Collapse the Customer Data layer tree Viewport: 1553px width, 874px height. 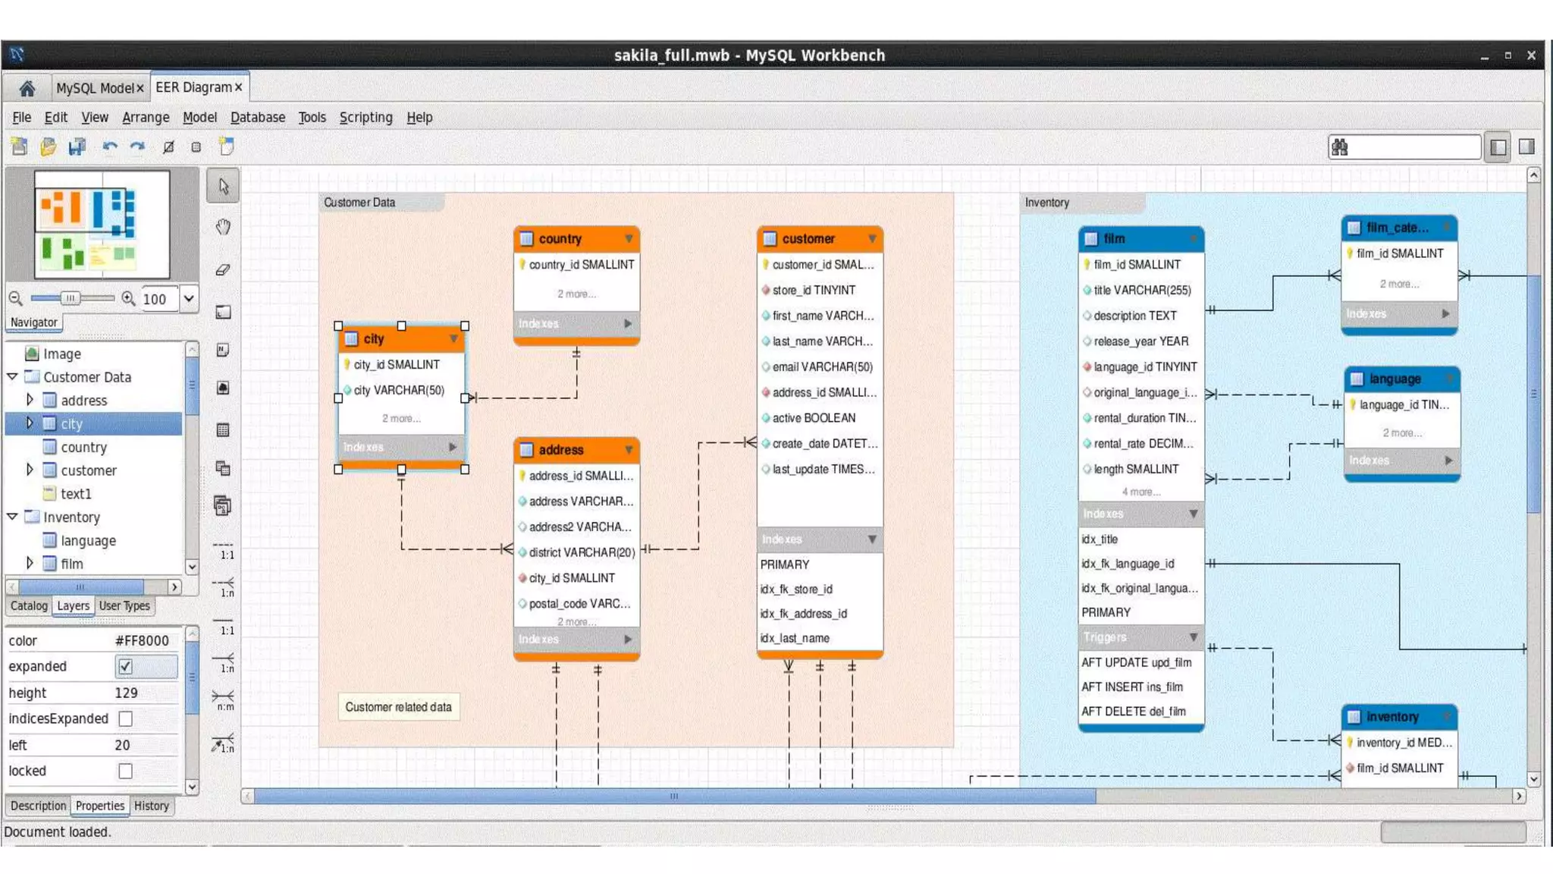12,376
